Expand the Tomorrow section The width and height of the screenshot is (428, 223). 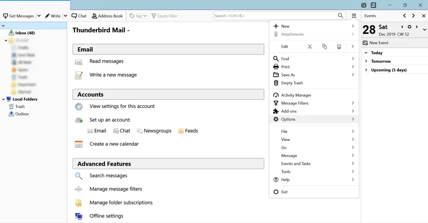click(x=366, y=61)
